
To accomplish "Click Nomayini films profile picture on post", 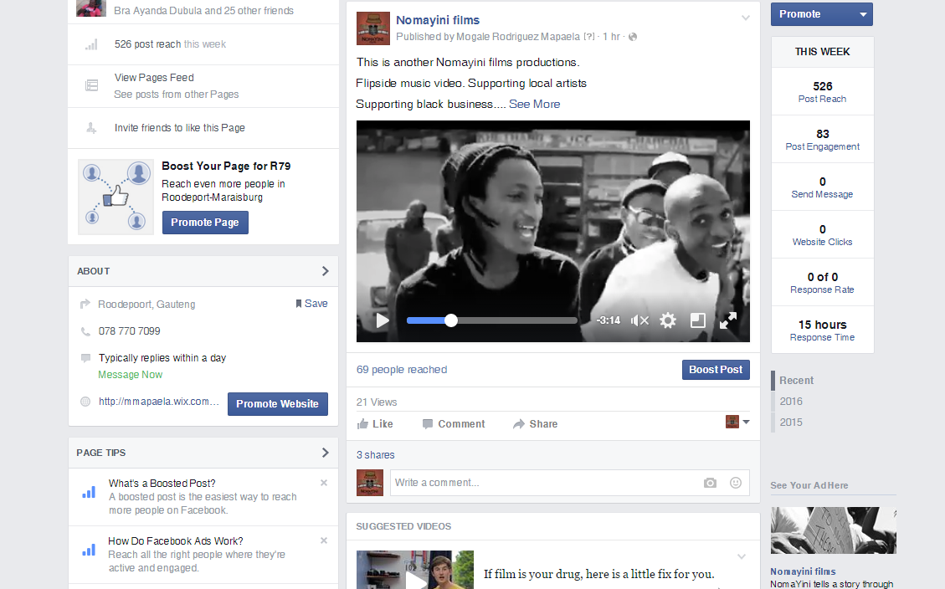I will point(373,28).
